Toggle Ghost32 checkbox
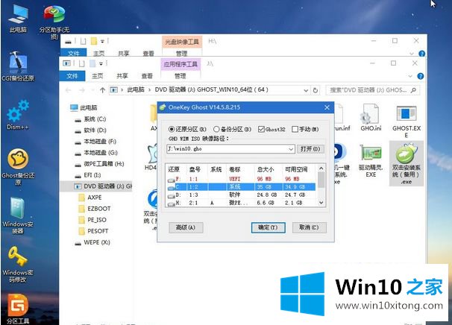The height and width of the screenshot is (325, 452). pyautogui.click(x=261, y=129)
